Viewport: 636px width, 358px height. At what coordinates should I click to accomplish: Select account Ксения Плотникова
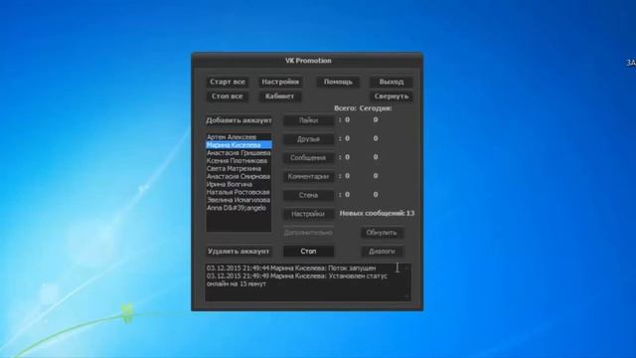point(238,161)
